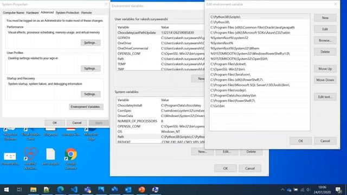This screenshot has width=347, height=195.
Task: Switch to Visual Studio Code in taskbar
Action: pyautogui.click(x=74, y=190)
